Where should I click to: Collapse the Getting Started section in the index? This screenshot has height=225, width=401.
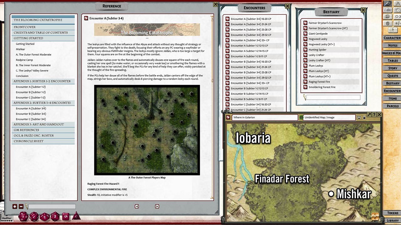[43, 38]
